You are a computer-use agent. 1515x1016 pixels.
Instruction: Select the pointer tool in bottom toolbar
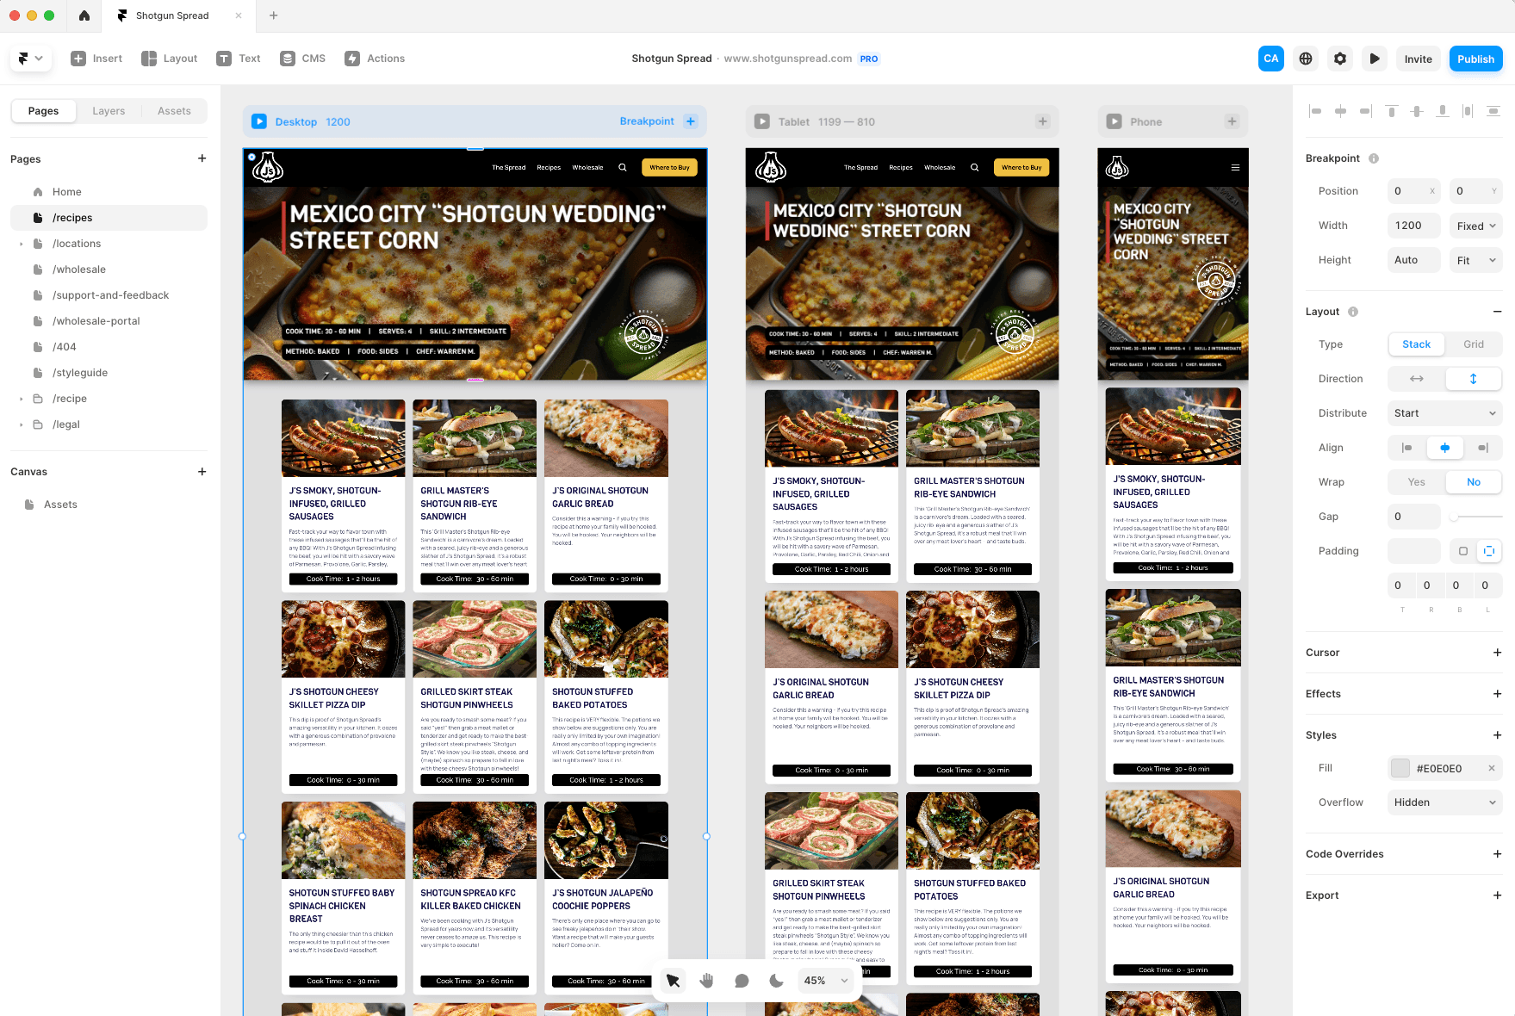pos(673,981)
